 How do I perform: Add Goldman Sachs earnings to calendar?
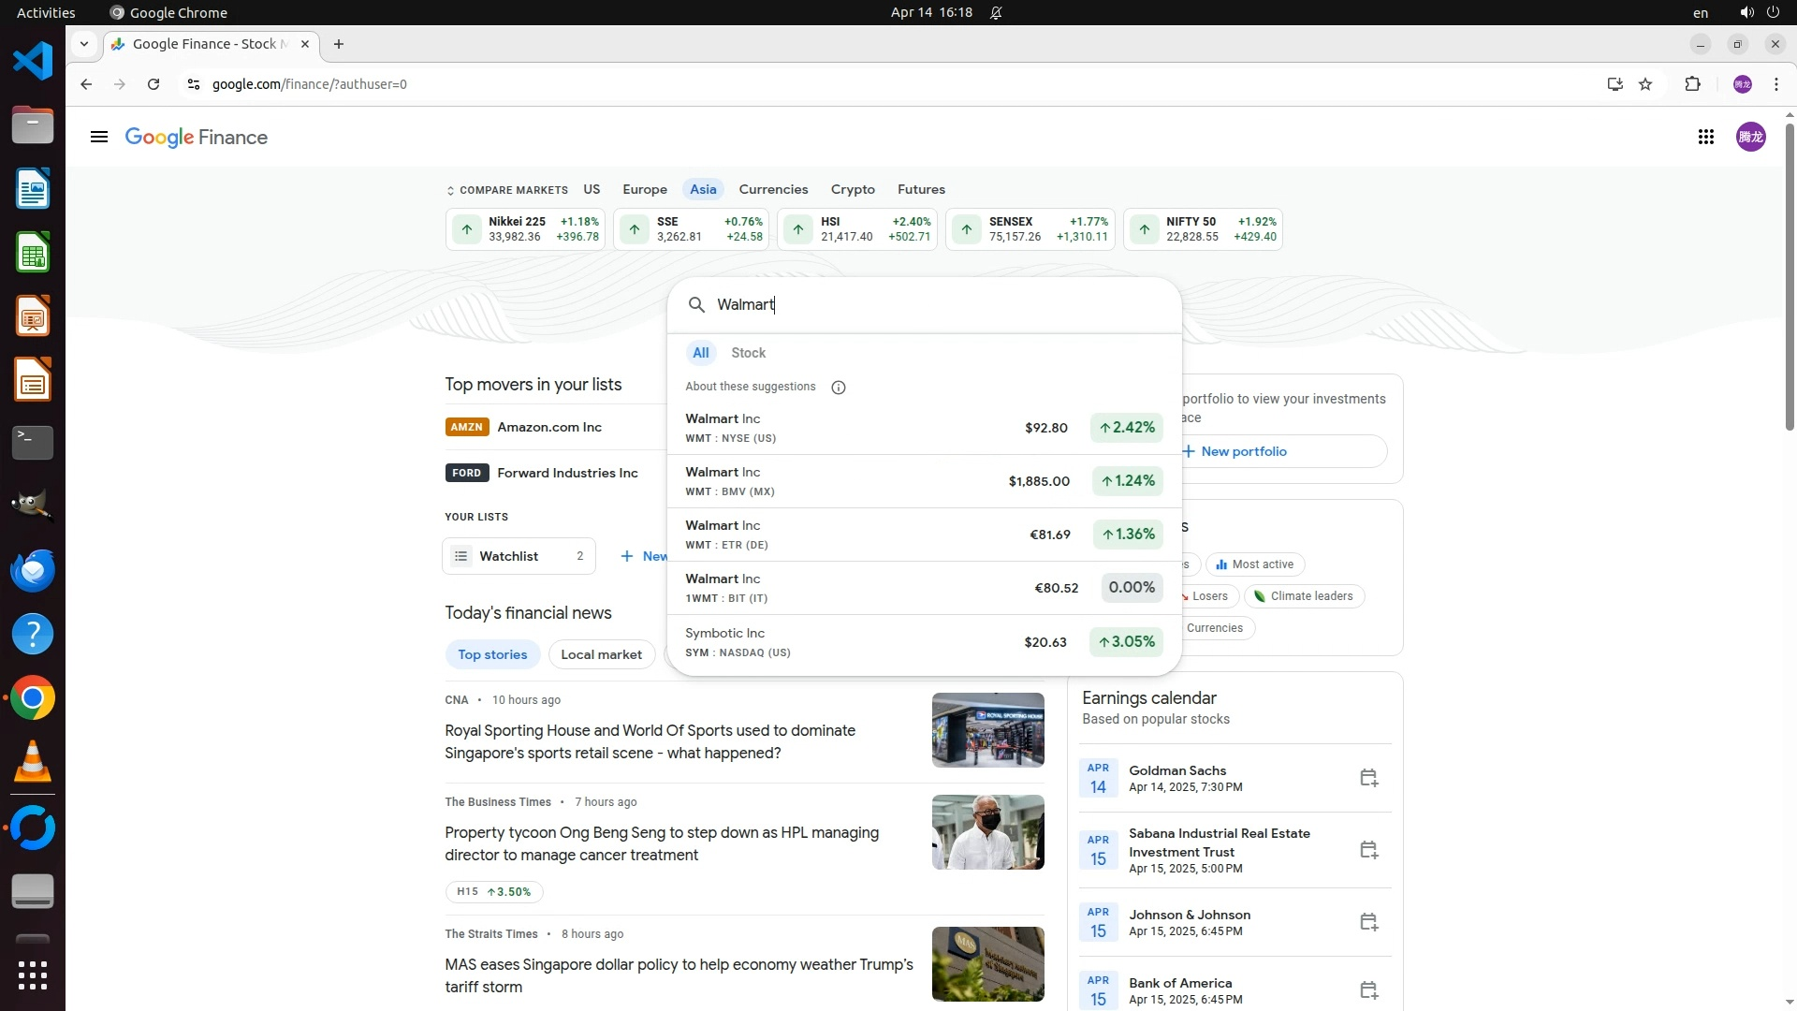click(1368, 778)
